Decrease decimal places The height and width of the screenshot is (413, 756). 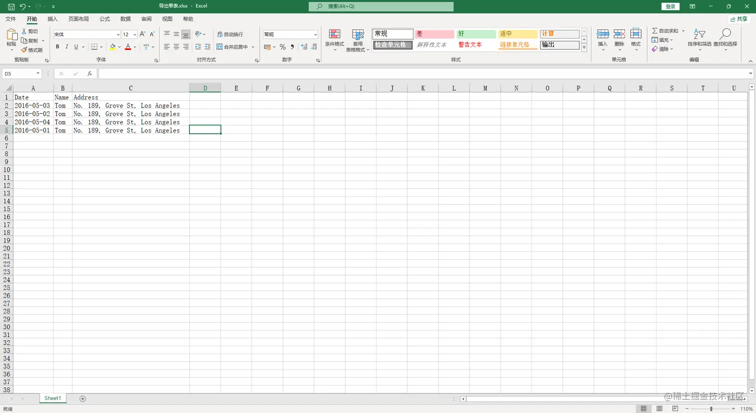point(313,47)
